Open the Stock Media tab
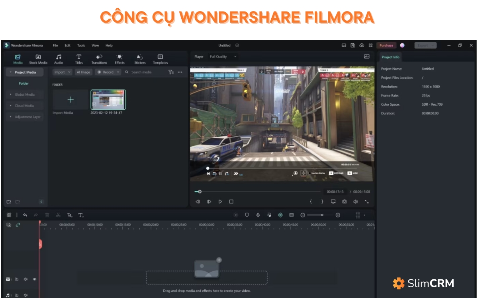The image size is (478, 298). tap(38, 59)
